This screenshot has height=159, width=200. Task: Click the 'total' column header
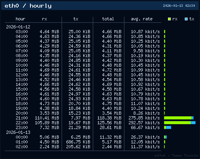tap(108, 19)
